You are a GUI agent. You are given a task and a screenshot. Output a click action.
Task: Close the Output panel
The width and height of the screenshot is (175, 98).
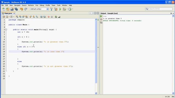coord(173,13)
